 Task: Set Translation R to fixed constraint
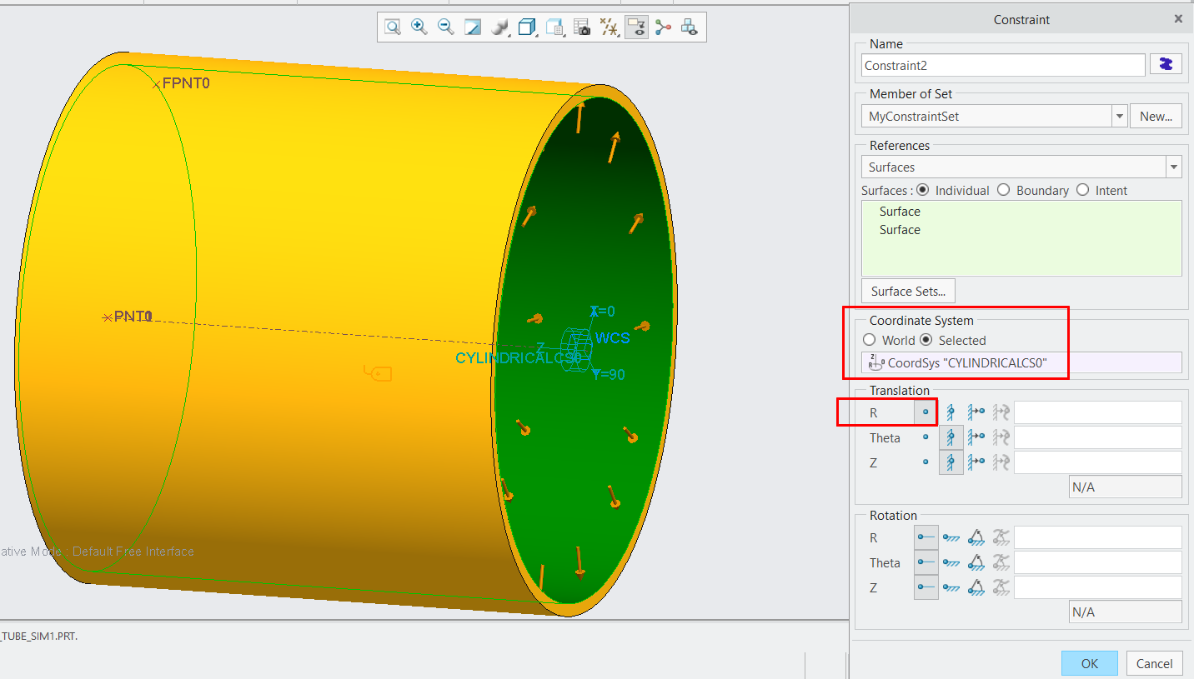[x=951, y=412]
